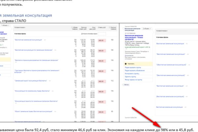The width and height of the screenshot is (198, 132).
Task: Open keyword "Бесплатная !земельная !консультация" in left table
Action: click(x=28, y=40)
